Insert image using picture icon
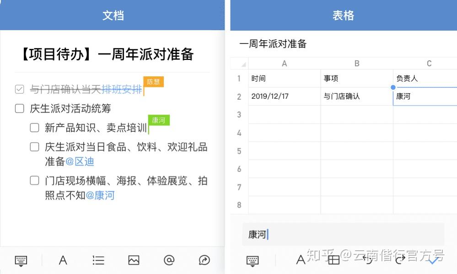The image size is (457, 274). point(134,260)
